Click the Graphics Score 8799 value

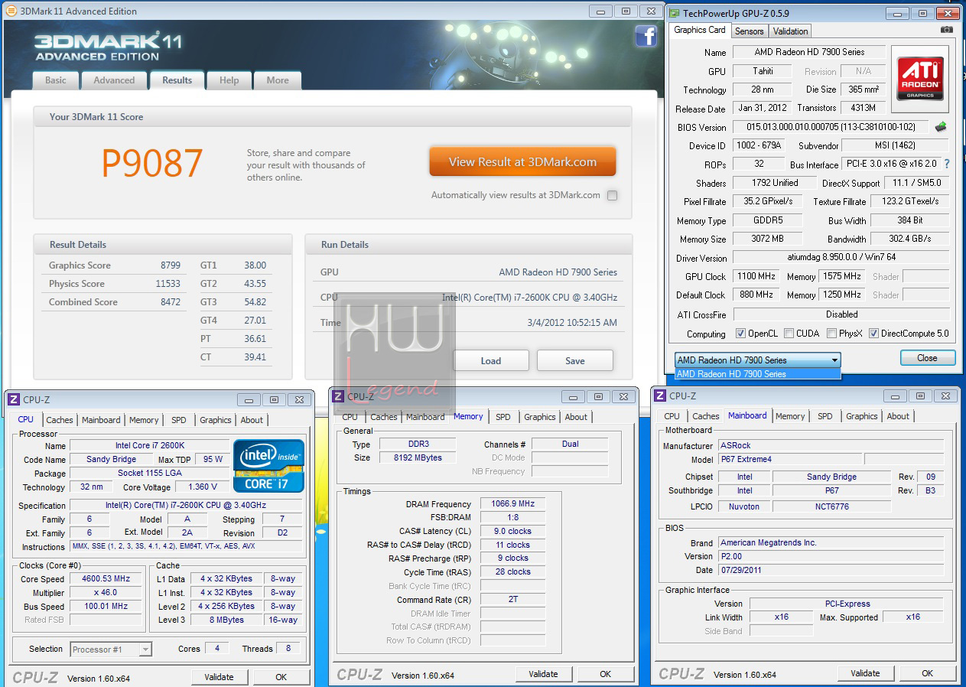click(171, 265)
